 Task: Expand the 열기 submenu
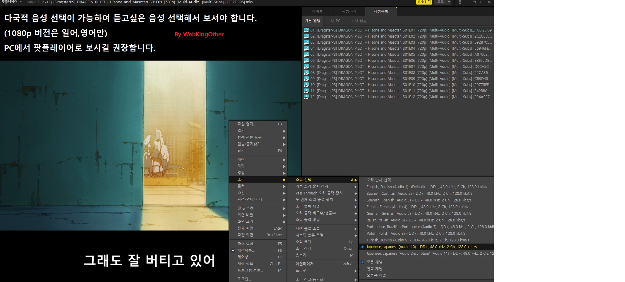click(258, 131)
